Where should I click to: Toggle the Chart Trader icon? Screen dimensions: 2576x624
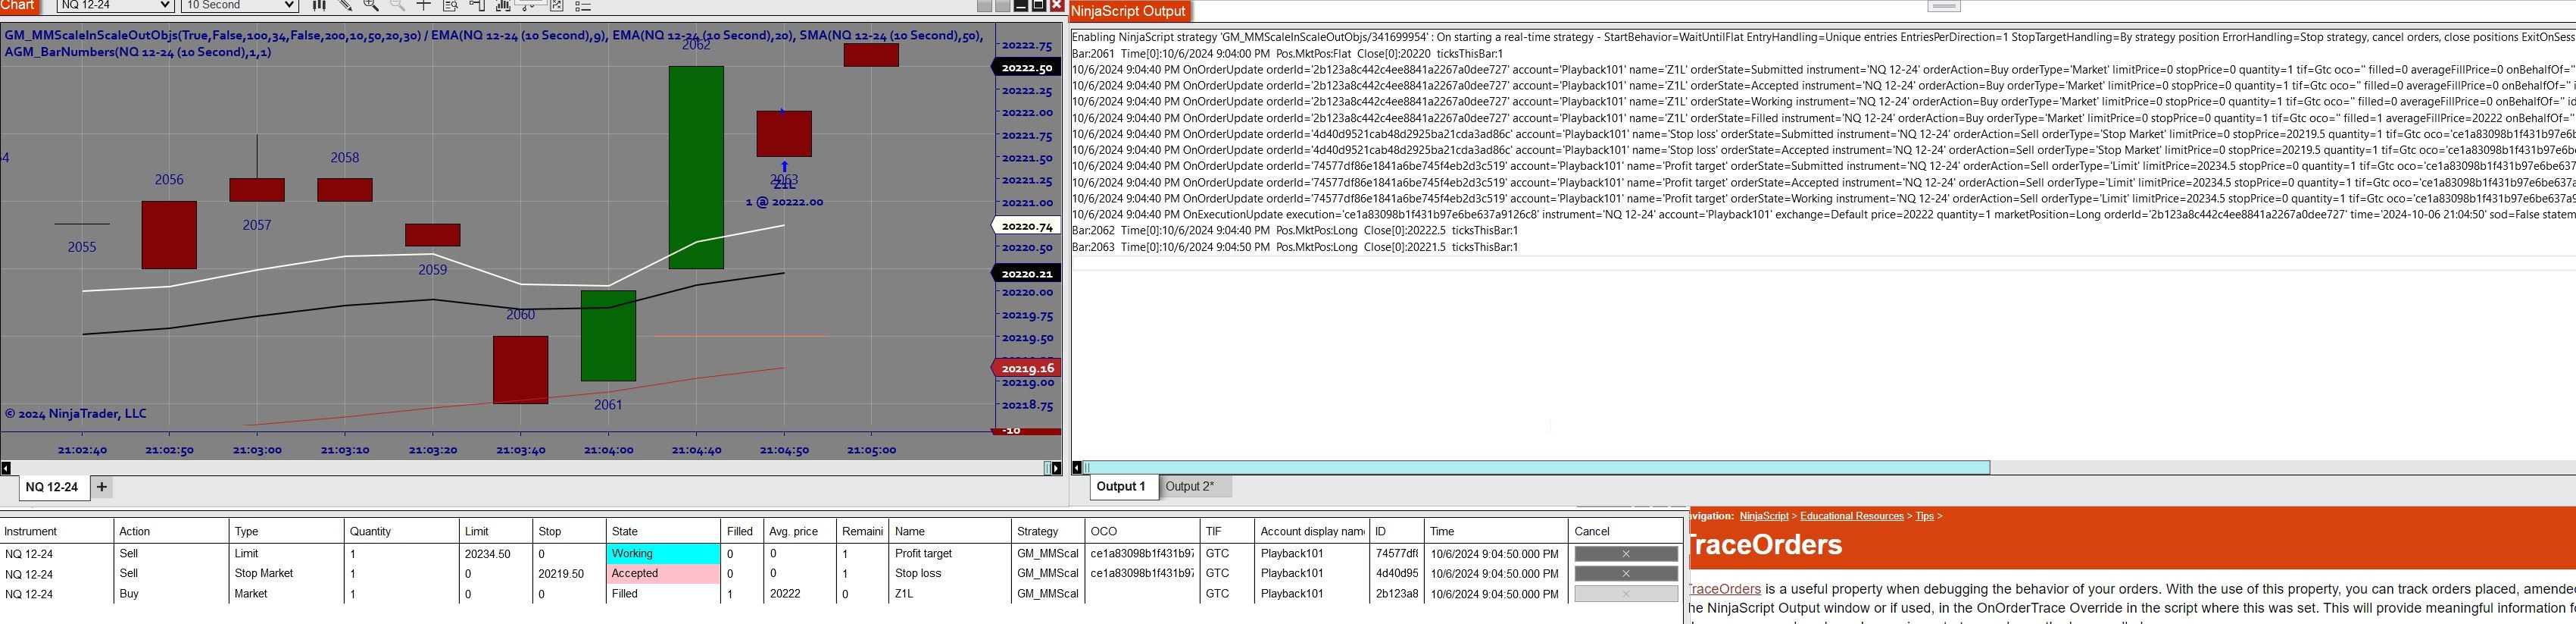[x=477, y=5]
